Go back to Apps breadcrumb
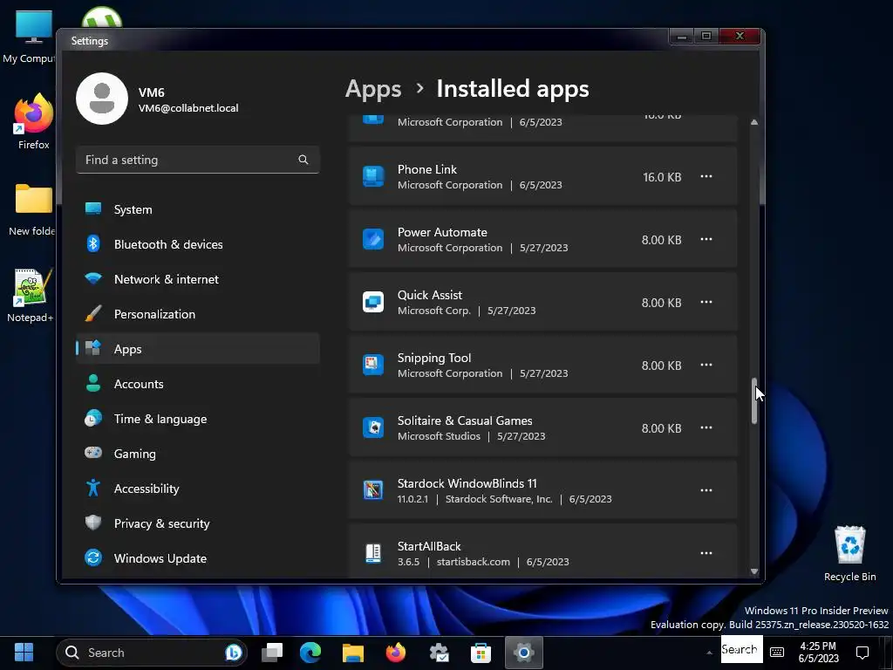The height and width of the screenshot is (670, 893). tap(373, 89)
